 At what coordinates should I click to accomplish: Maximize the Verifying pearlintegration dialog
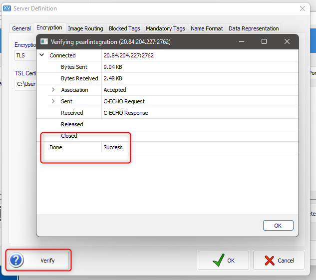(264, 41)
